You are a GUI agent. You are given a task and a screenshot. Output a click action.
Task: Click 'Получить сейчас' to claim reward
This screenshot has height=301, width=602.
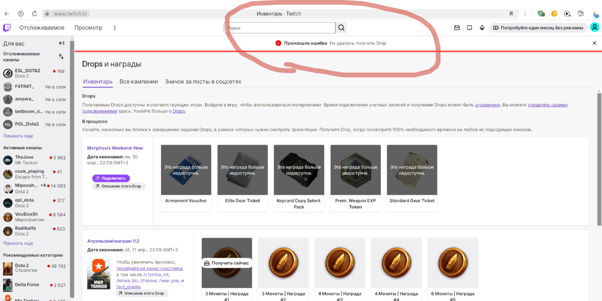coord(227,263)
